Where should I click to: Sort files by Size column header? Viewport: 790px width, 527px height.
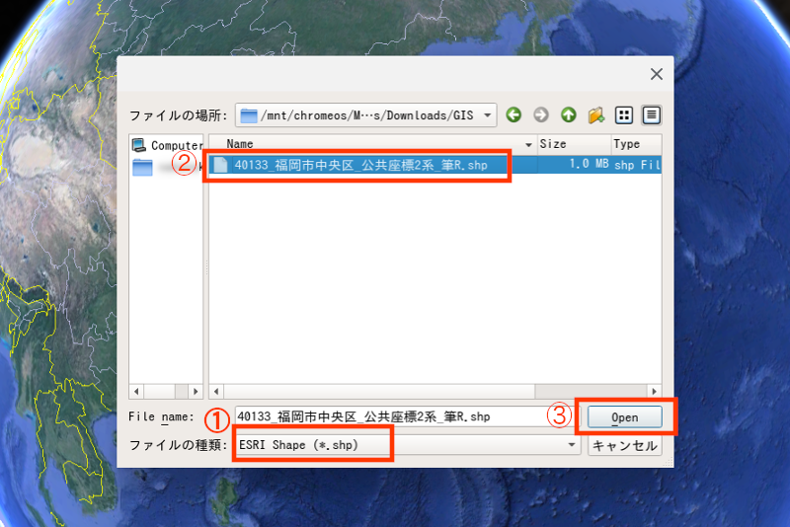point(575,144)
